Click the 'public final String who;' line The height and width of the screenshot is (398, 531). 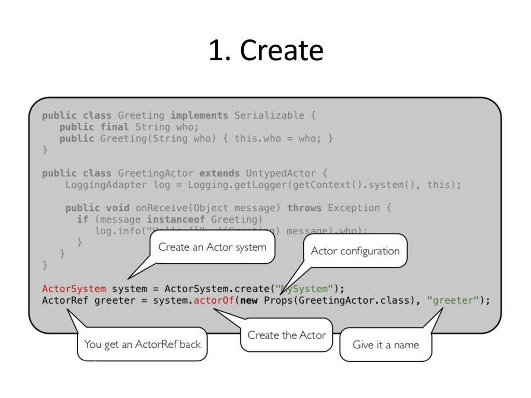[x=129, y=127]
